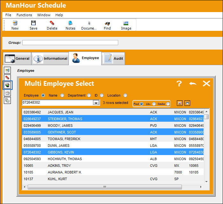Click into the Group input field
Screen dimensions: 223x204
click(x=70, y=43)
